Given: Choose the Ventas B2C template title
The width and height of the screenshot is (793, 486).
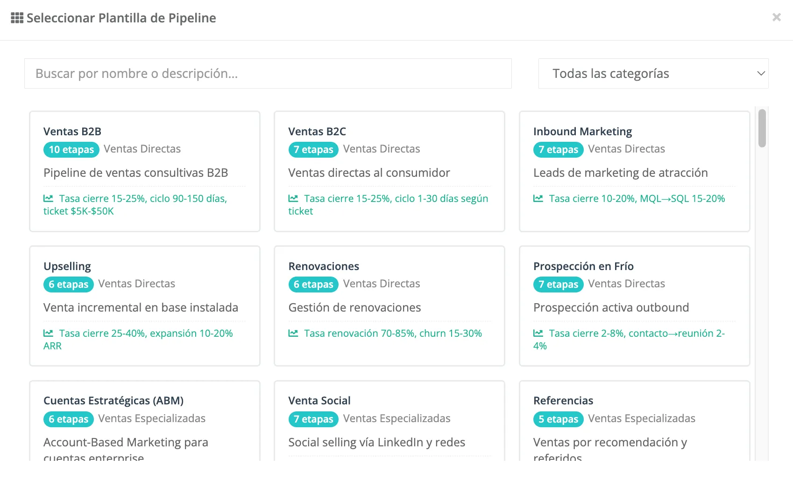Looking at the screenshot, I should coord(317,132).
